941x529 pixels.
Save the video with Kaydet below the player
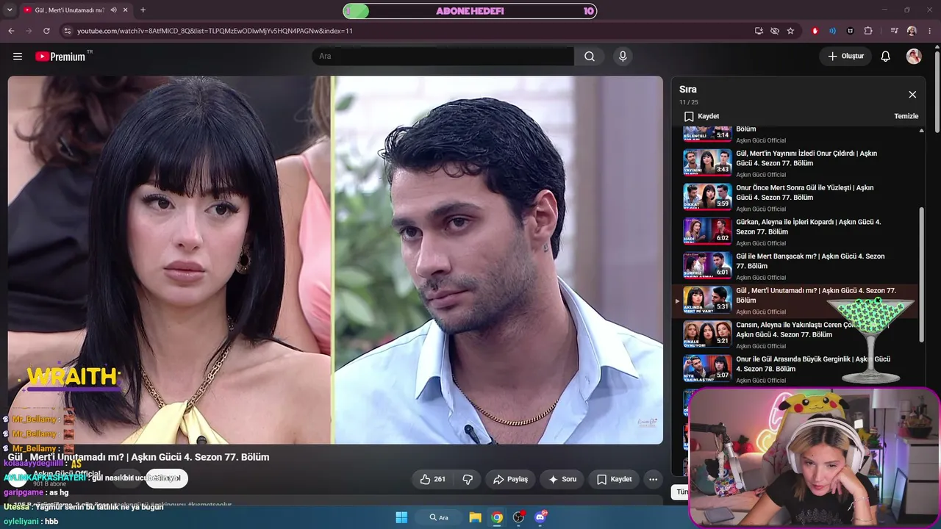pyautogui.click(x=614, y=479)
